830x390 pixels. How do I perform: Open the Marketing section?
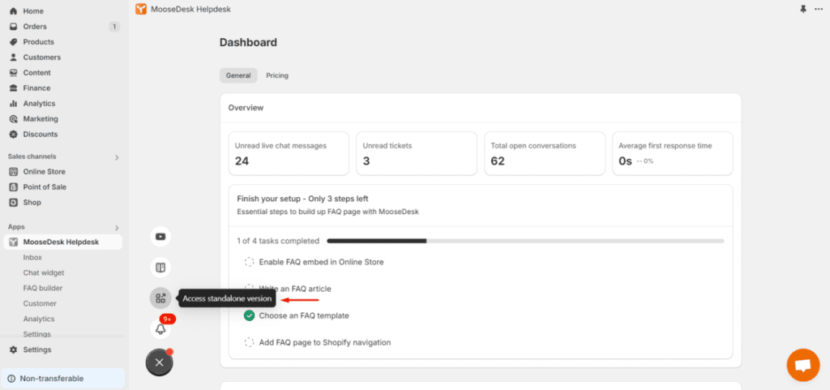[41, 118]
